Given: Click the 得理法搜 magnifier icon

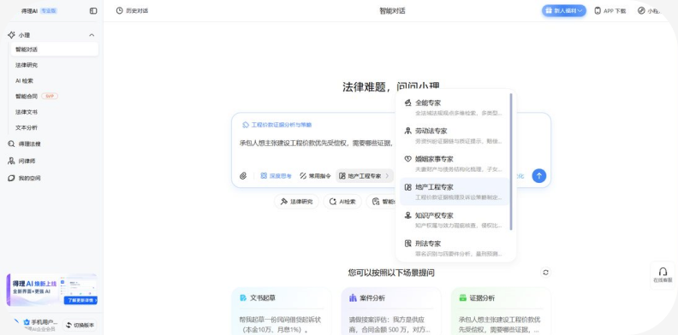Looking at the screenshot, I should click(x=12, y=144).
